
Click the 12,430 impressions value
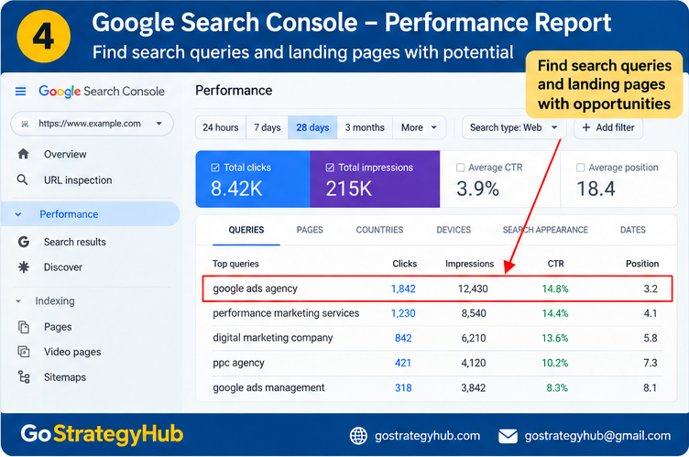(x=473, y=288)
